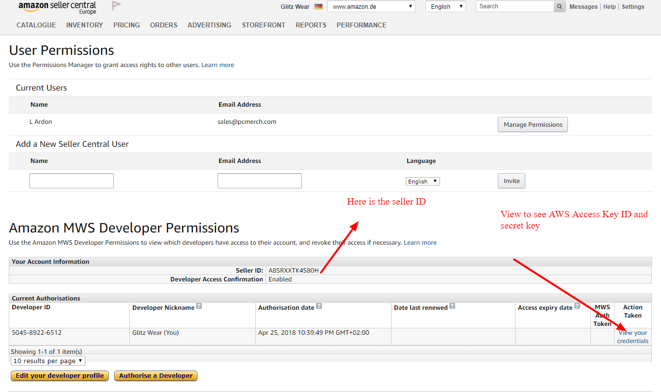Viewport: 661px width, 392px height.
Task: Click the Developer ID column header
Action: [31, 307]
